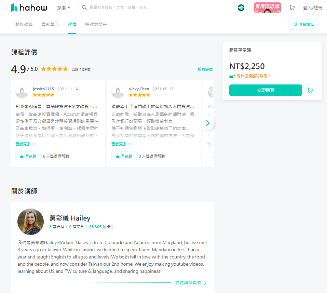Switch to the 章節單元 tab

[x=50, y=25]
